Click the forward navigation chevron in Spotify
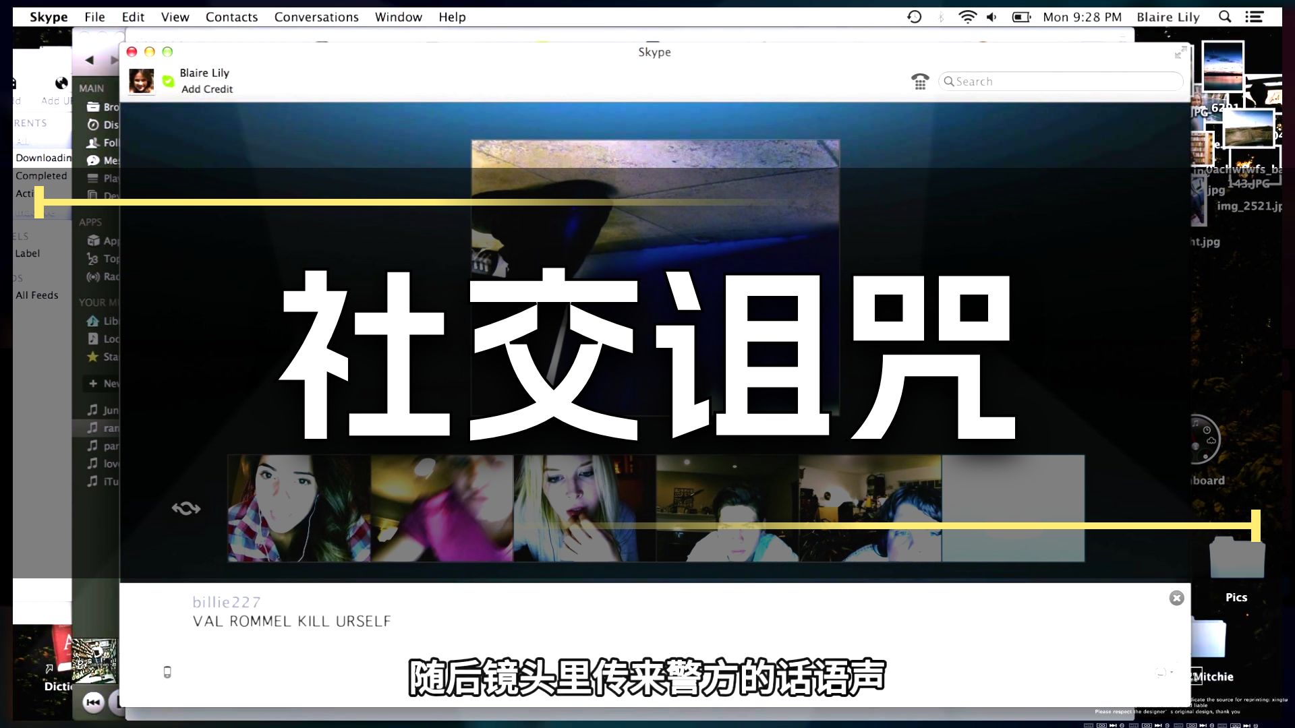This screenshot has width=1295, height=728. pyautogui.click(x=113, y=60)
